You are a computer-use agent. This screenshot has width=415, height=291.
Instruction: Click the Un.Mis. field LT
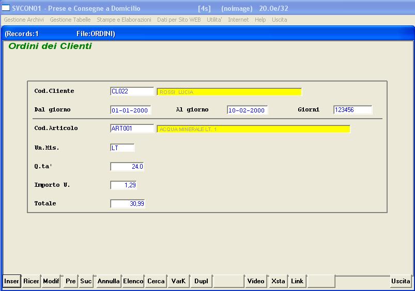tap(122, 148)
